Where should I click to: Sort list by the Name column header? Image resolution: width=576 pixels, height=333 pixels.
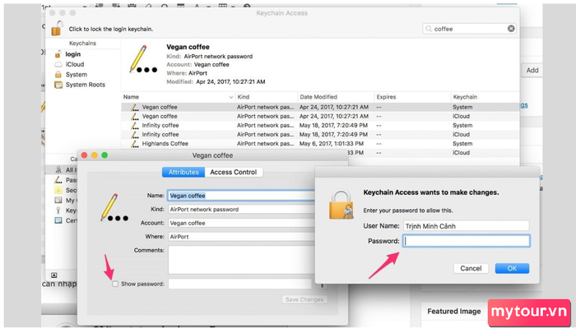click(179, 97)
